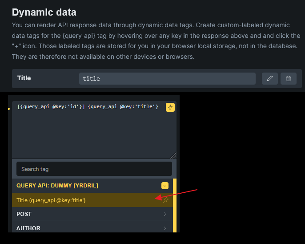Focus the title key input field

(167, 78)
